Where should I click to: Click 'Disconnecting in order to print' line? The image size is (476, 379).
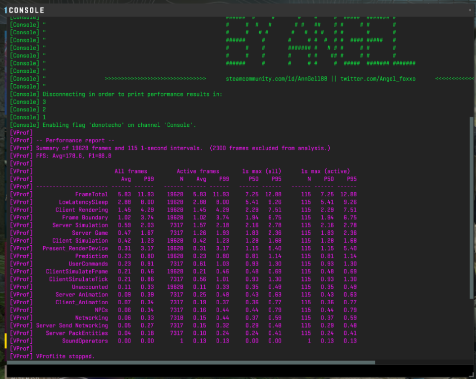pyautogui.click(x=132, y=94)
